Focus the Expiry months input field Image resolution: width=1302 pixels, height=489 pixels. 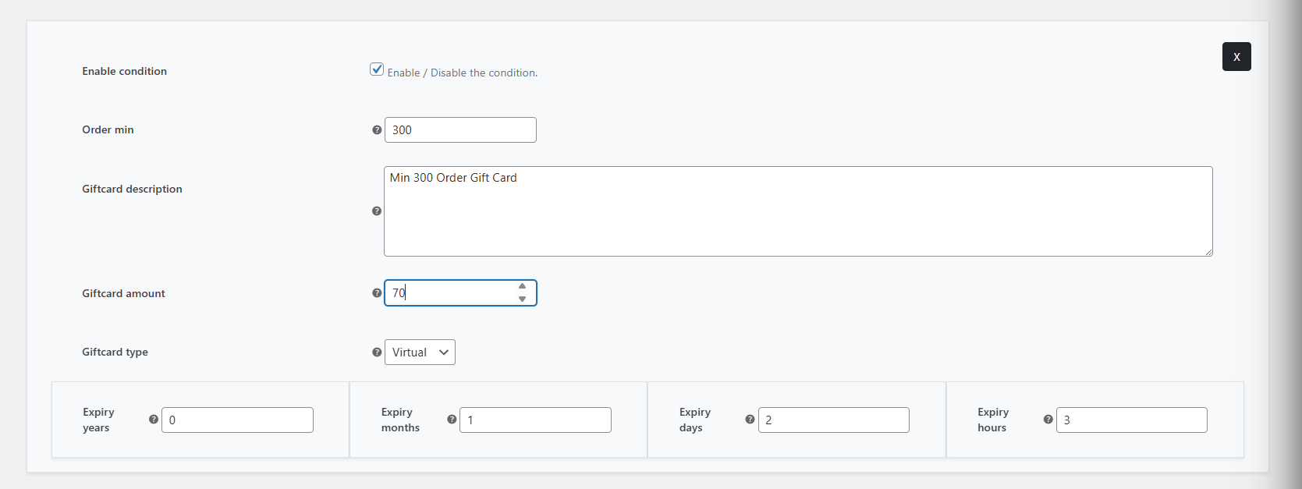[x=535, y=420]
